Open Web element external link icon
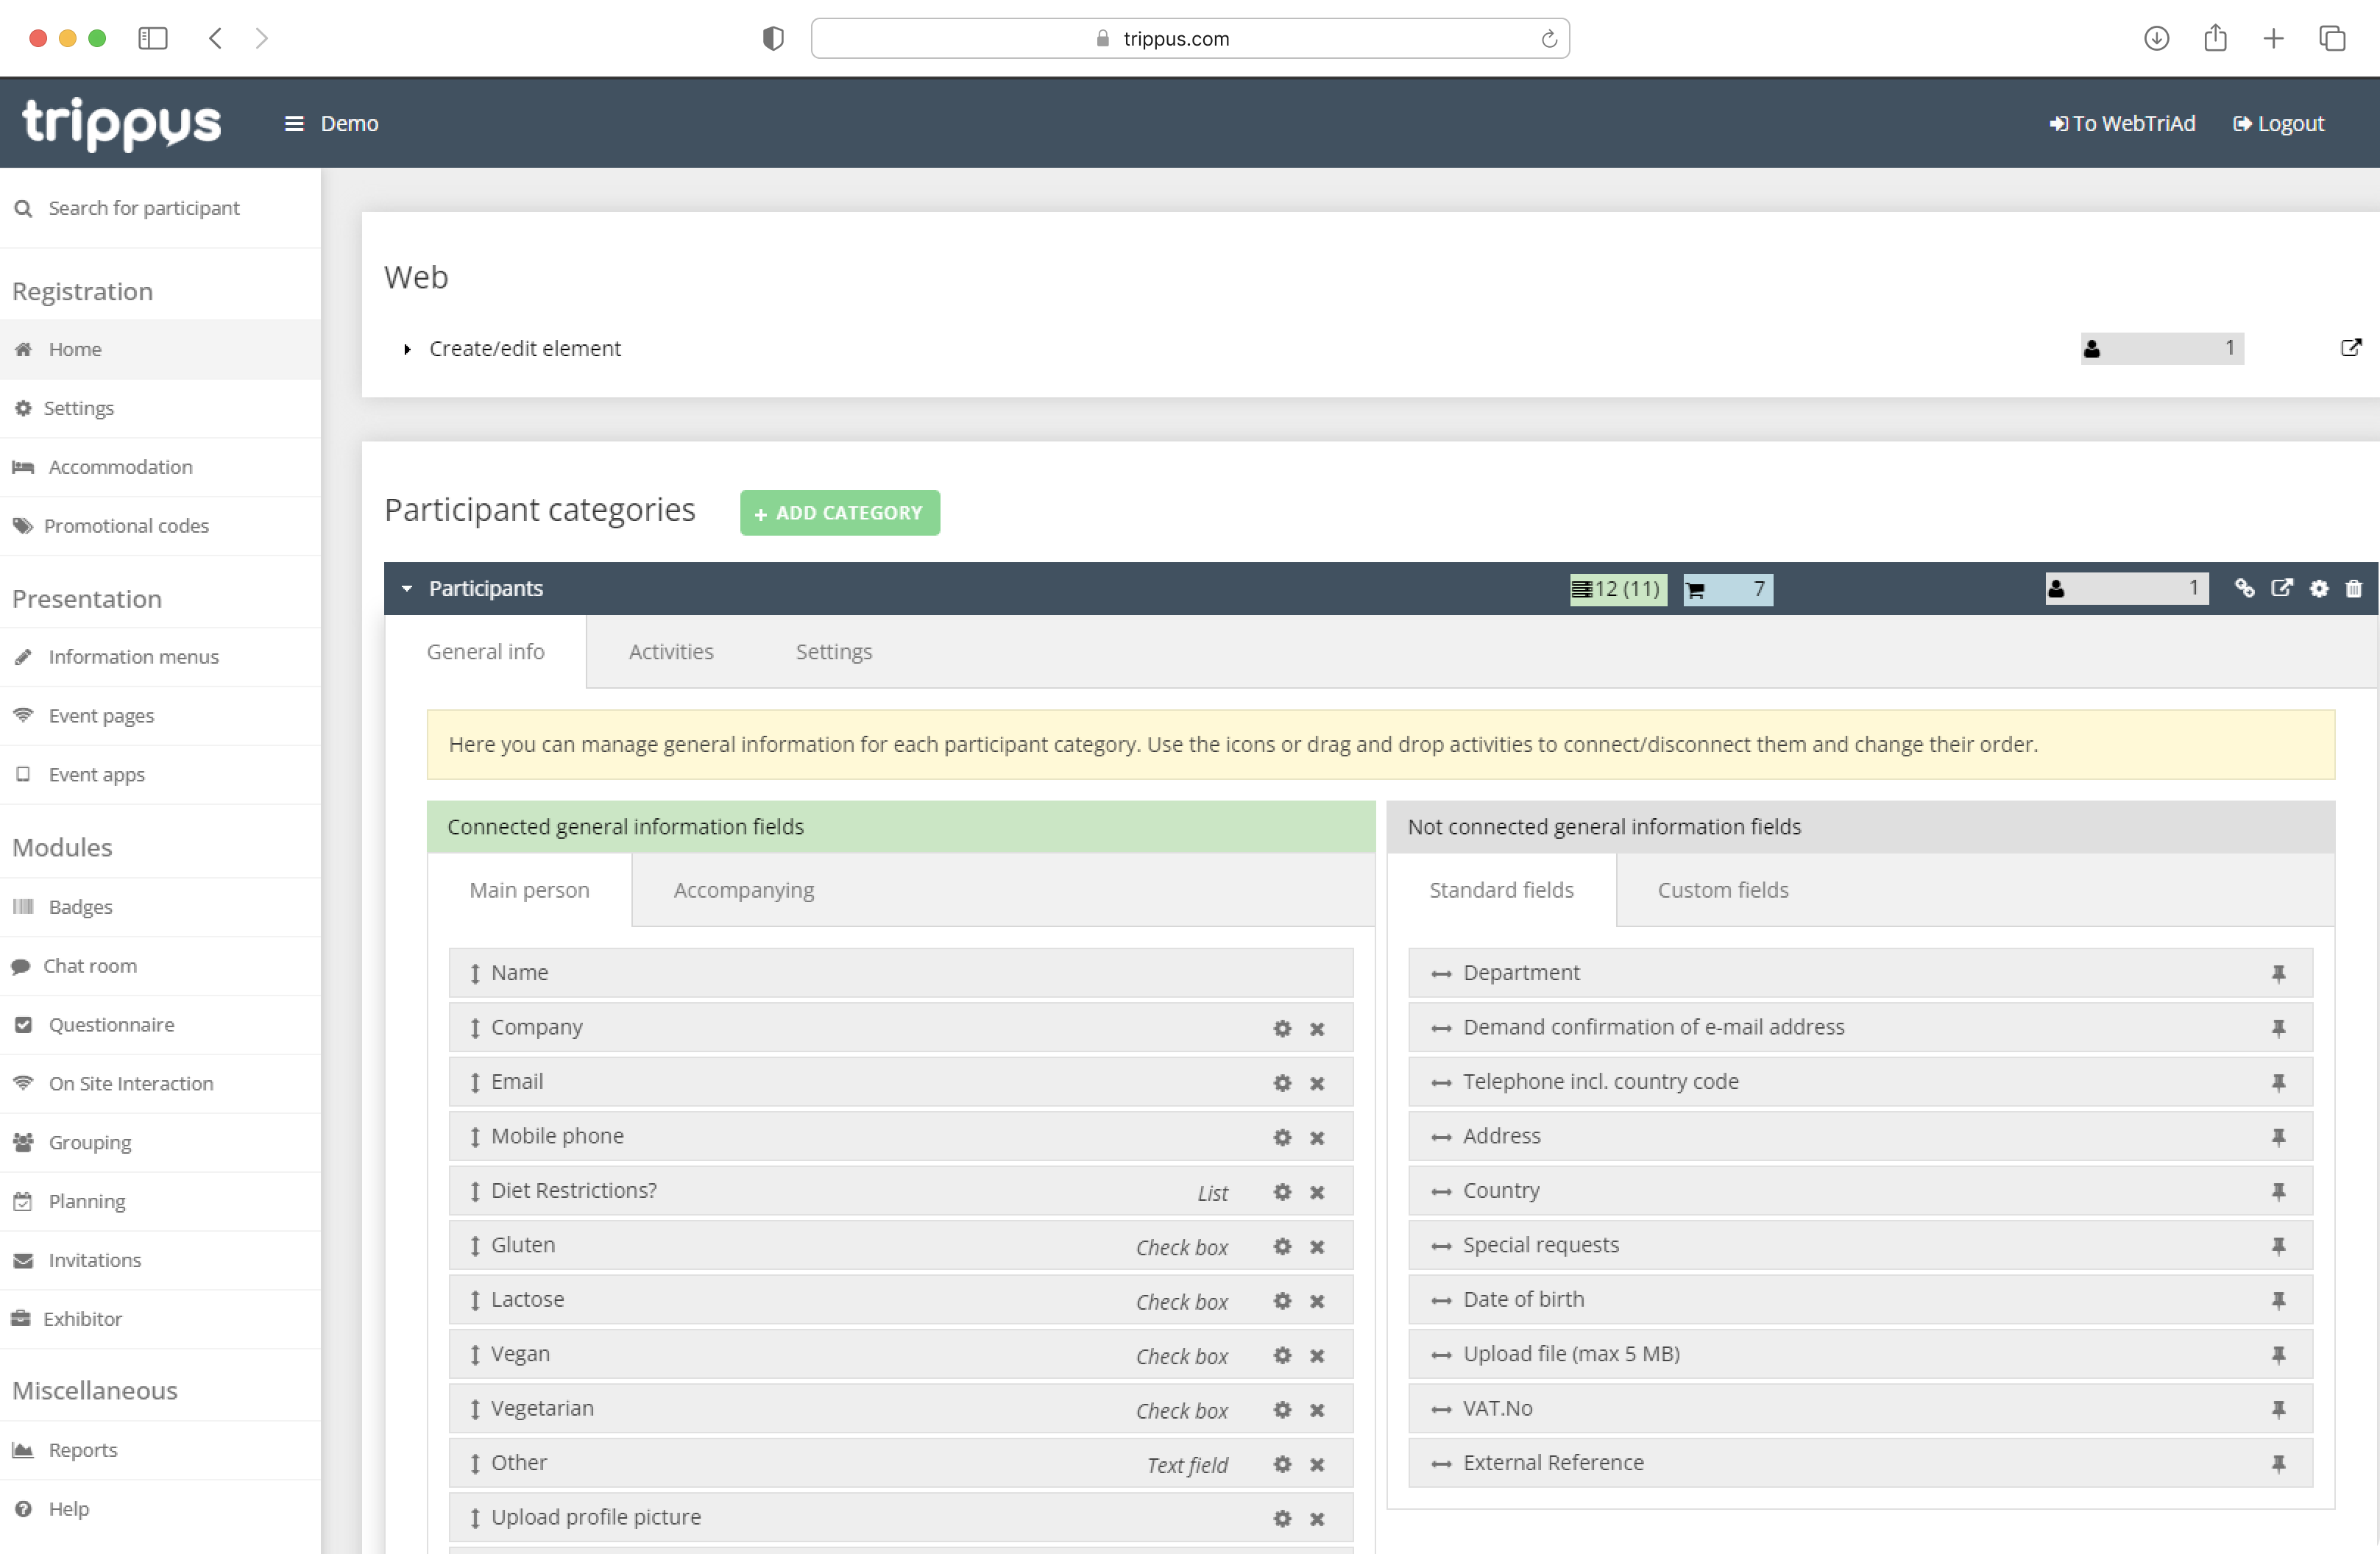Screen dimensions: 2380x1554 [x=2351, y=347]
